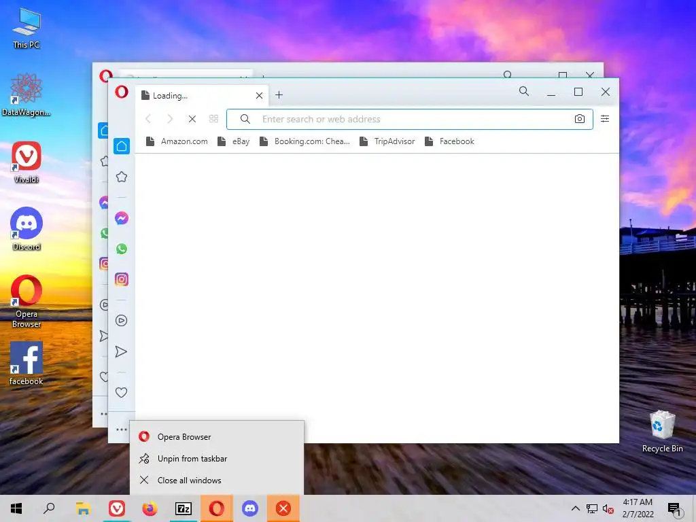Select Close all windows
Screen dimensions: 696x522
pyautogui.click(x=217, y=481)
